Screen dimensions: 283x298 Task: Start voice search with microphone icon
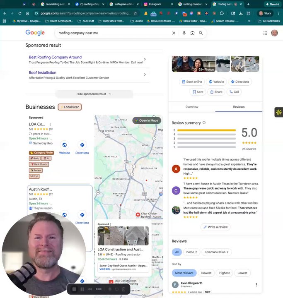(x=184, y=33)
